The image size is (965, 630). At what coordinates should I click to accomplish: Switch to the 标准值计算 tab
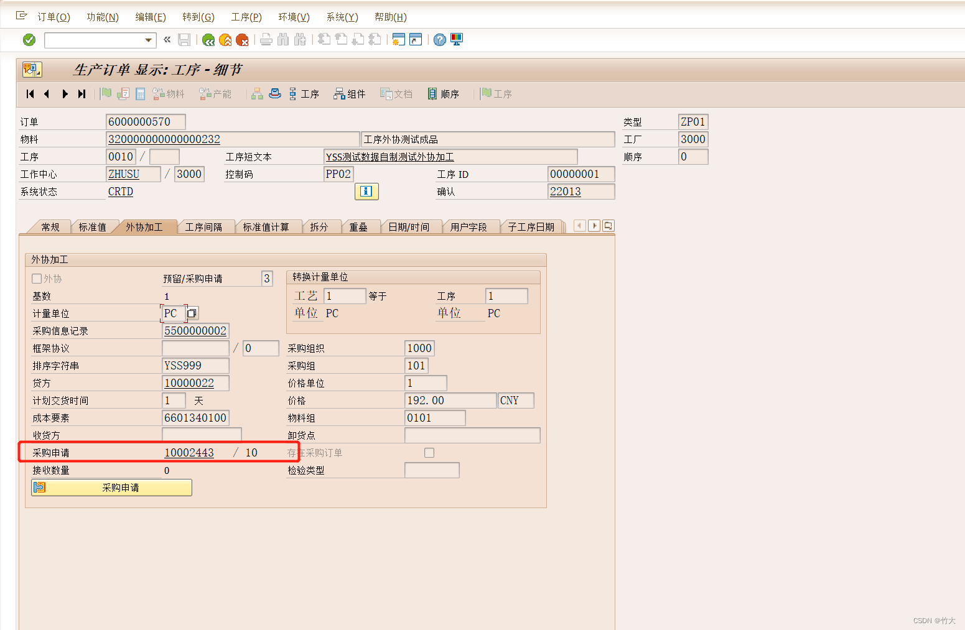pyautogui.click(x=266, y=227)
